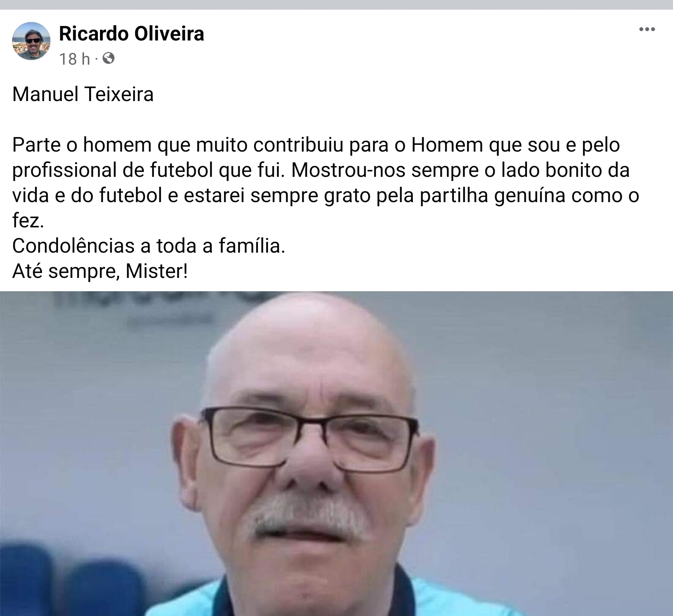Screen dimensions: 673x616
Task: Open the photo of the bald man
Action: [x=336, y=453]
